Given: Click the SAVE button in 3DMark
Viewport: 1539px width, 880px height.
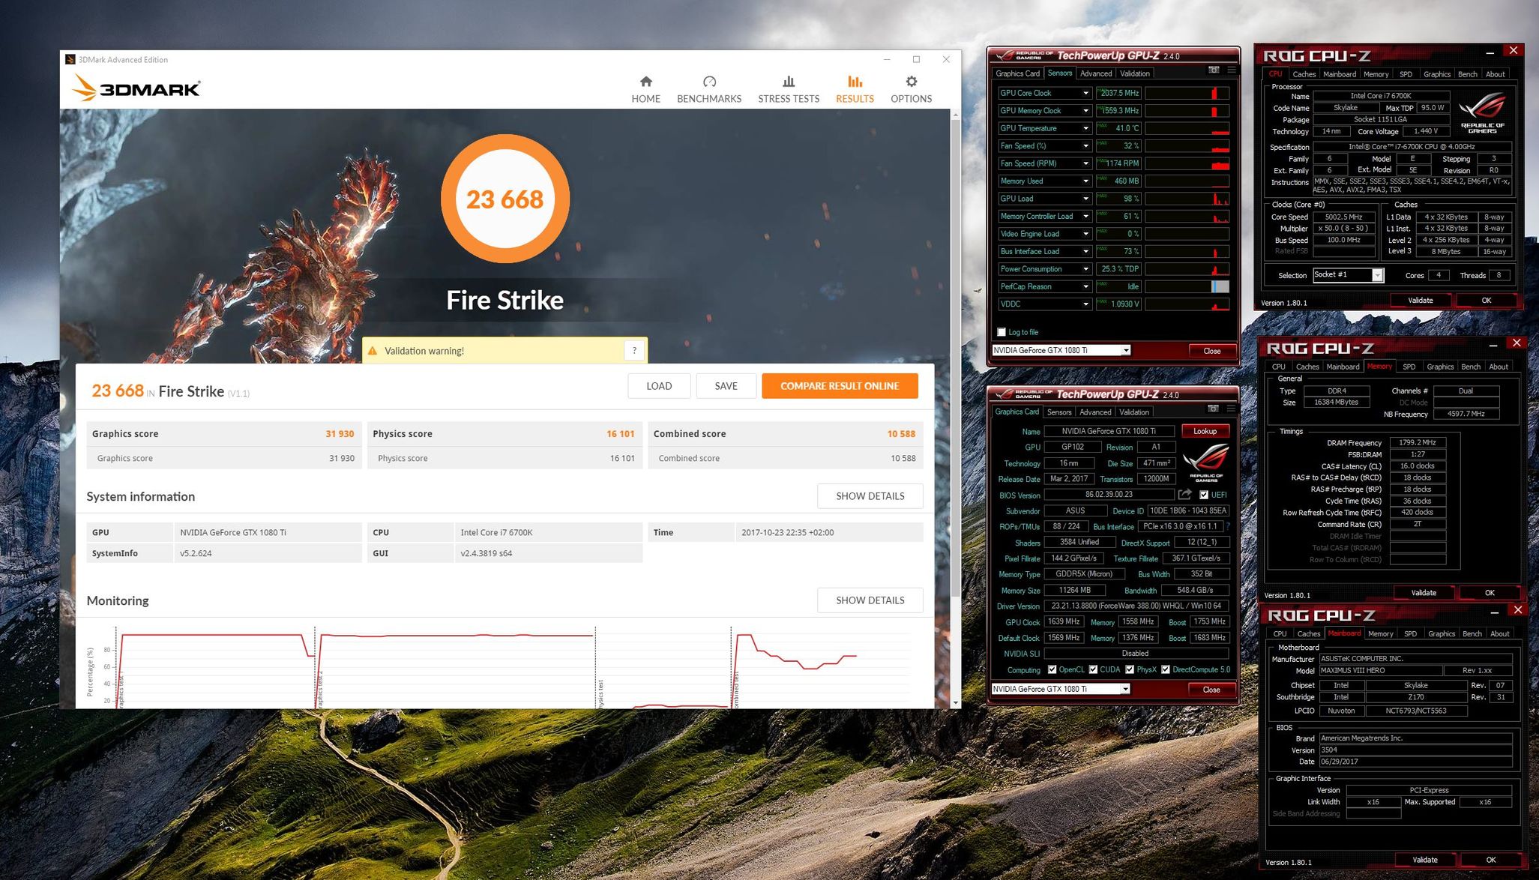Looking at the screenshot, I should tap(726, 386).
